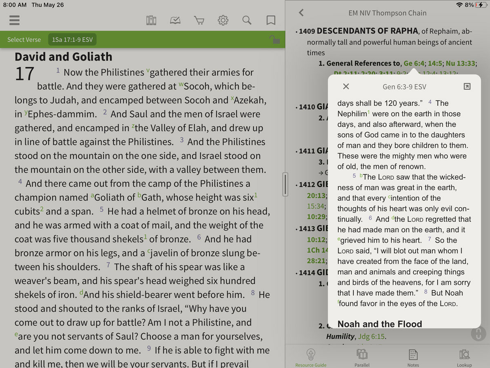The height and width of the screenshot is (368, 490).
Task: Open the reading plan icon
Action: click(175, 20)
